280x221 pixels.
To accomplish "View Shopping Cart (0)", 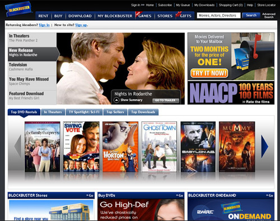I will [231, 5].
